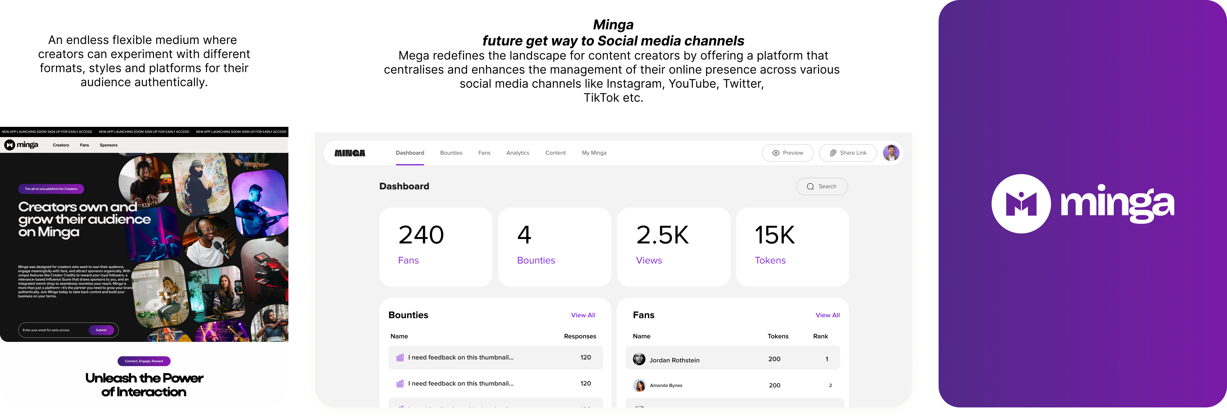Click the Responses column header
The image size is (1227, 420).
(x=580, y=336)
